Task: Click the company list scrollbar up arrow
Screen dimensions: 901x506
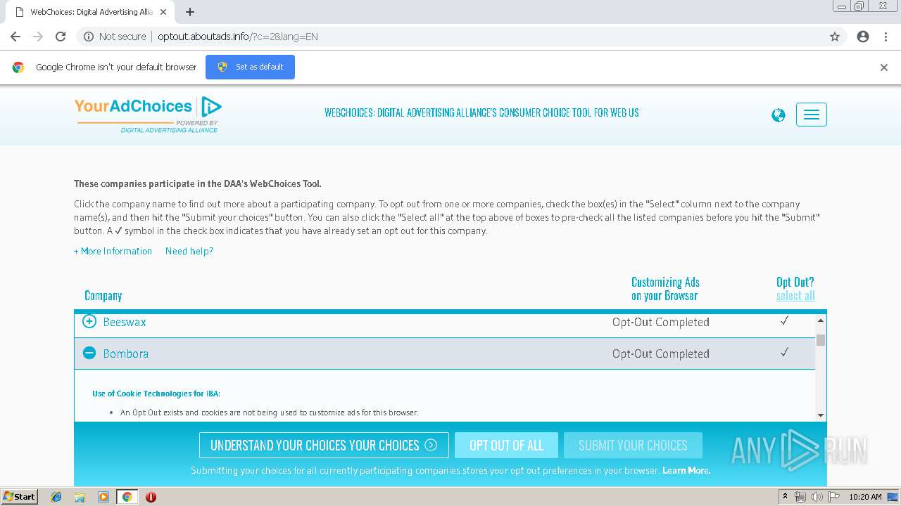Action: click(x=821, y=320)
